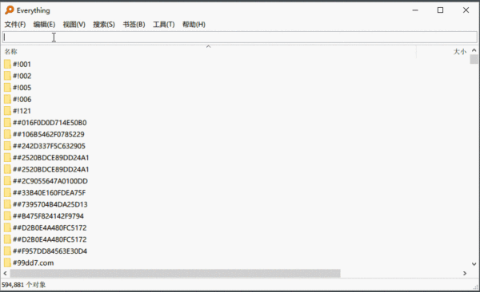
Task: Click folder icon of ##2C9055647A0100DD
Action: tap(7, 181)
